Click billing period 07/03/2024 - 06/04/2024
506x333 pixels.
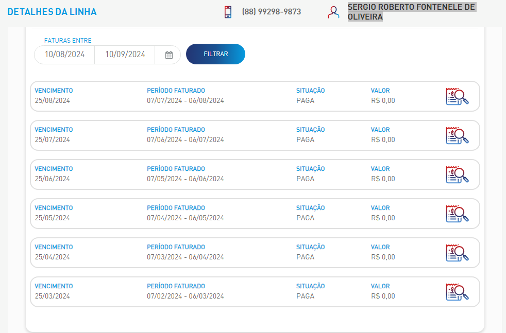(x=185, y=257)
